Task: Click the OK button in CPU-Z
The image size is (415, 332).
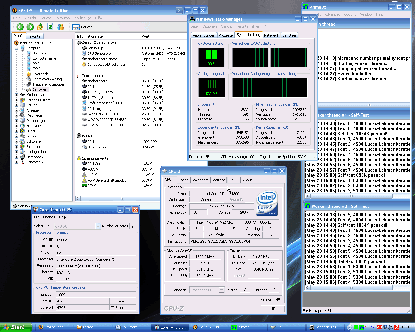Action: 273,309
